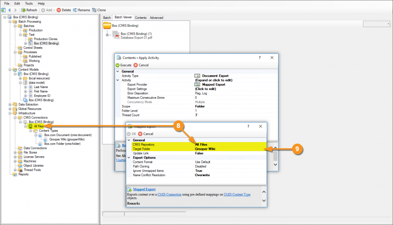Open the CMIS Content Type help link
393x225 pixels.
pos(237,194)
